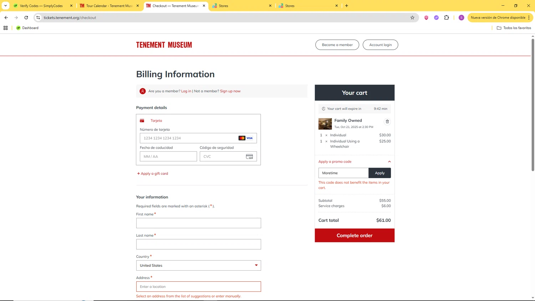Collapse the Apply a promo code section
535x301 pixels.
(x=355, y=162)
